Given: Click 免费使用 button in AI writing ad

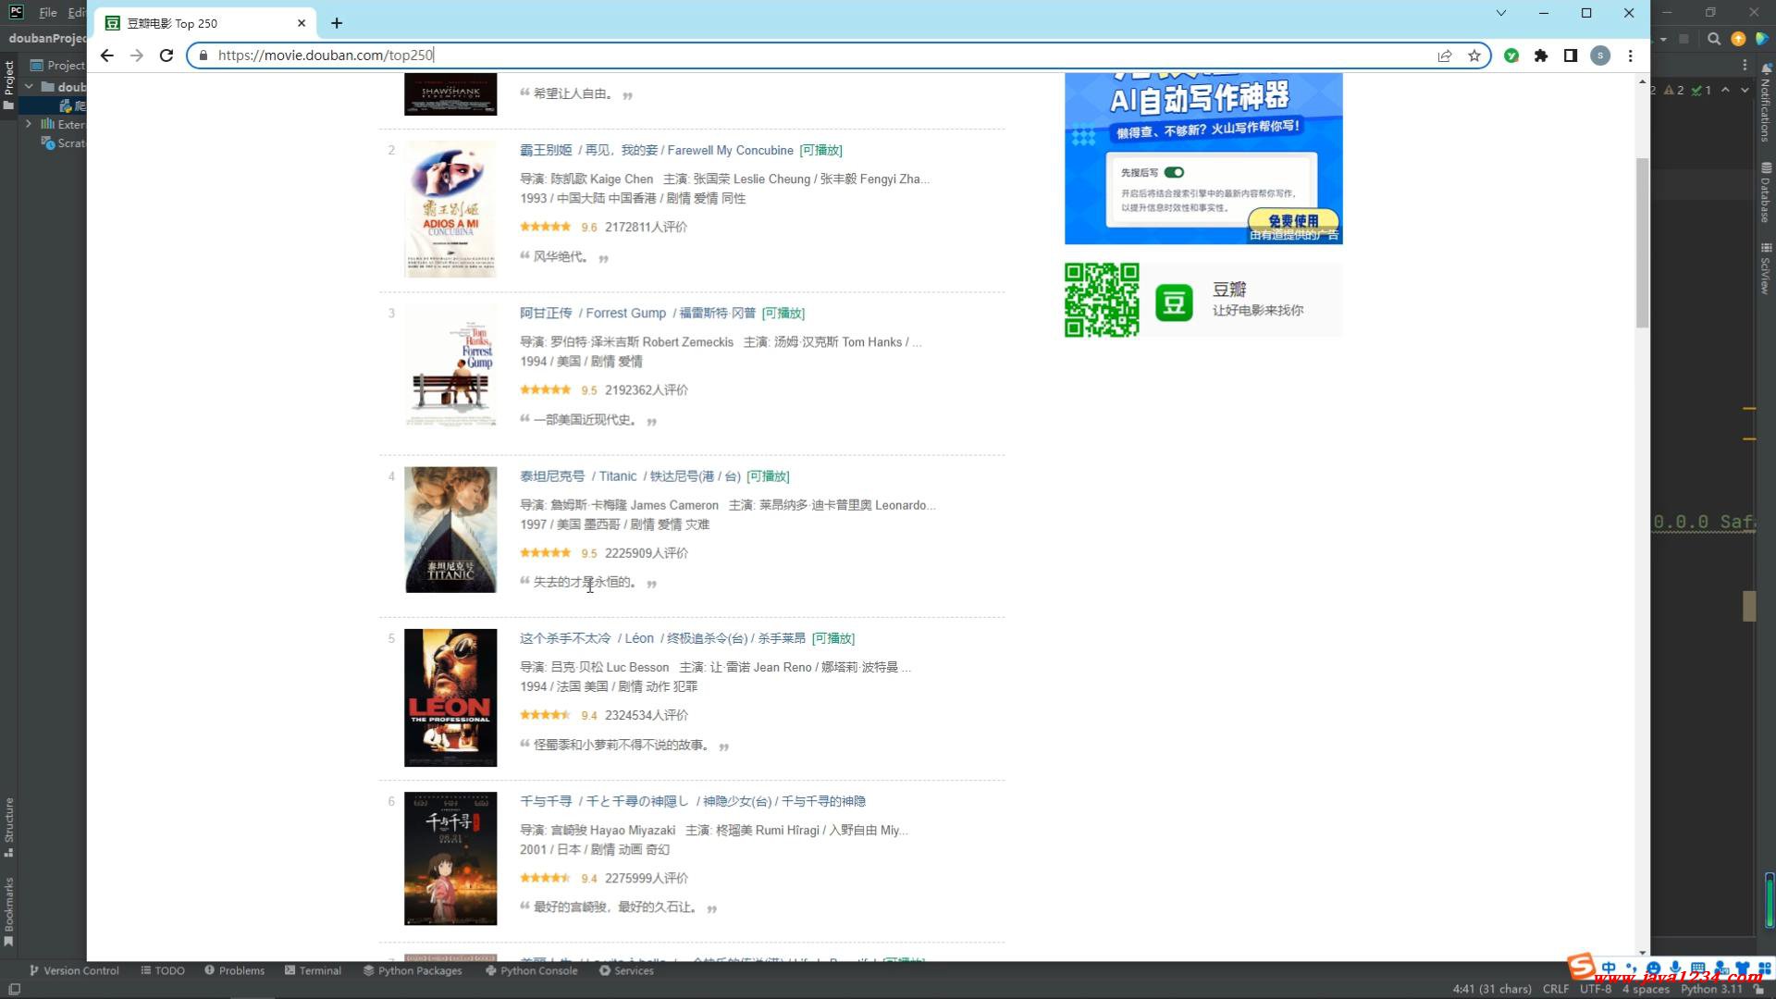Looking at the screenshot, I should pos(1293,220).
